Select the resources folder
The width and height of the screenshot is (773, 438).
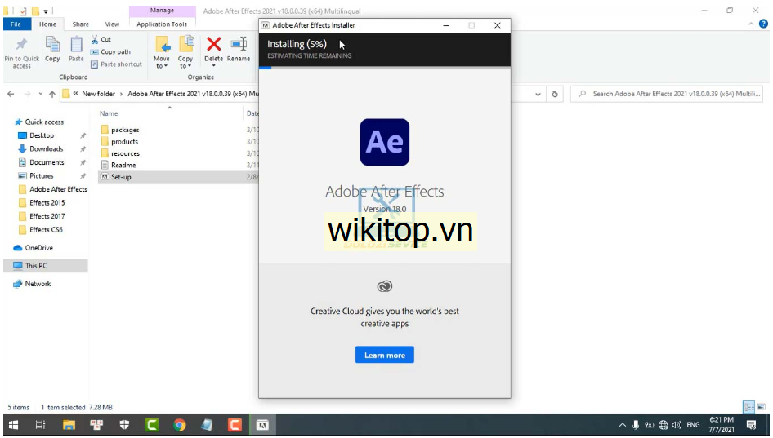125,153
